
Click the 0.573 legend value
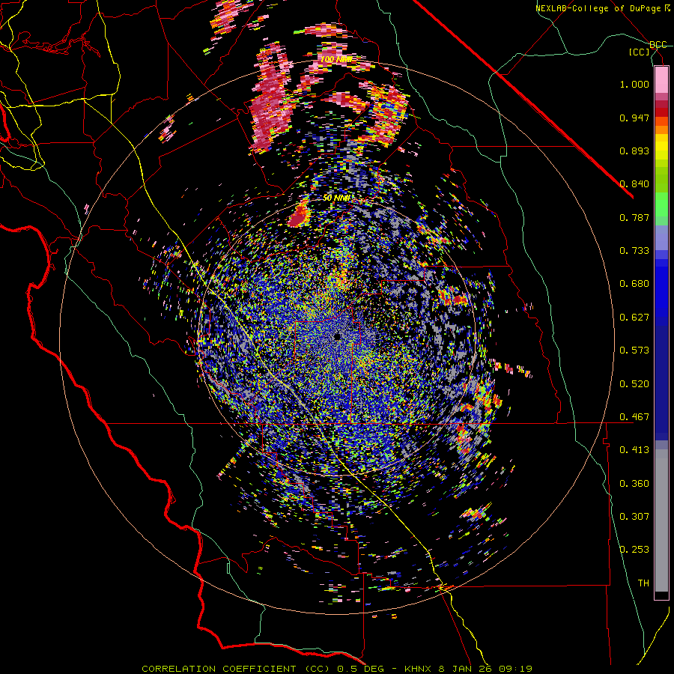(634, 350)
